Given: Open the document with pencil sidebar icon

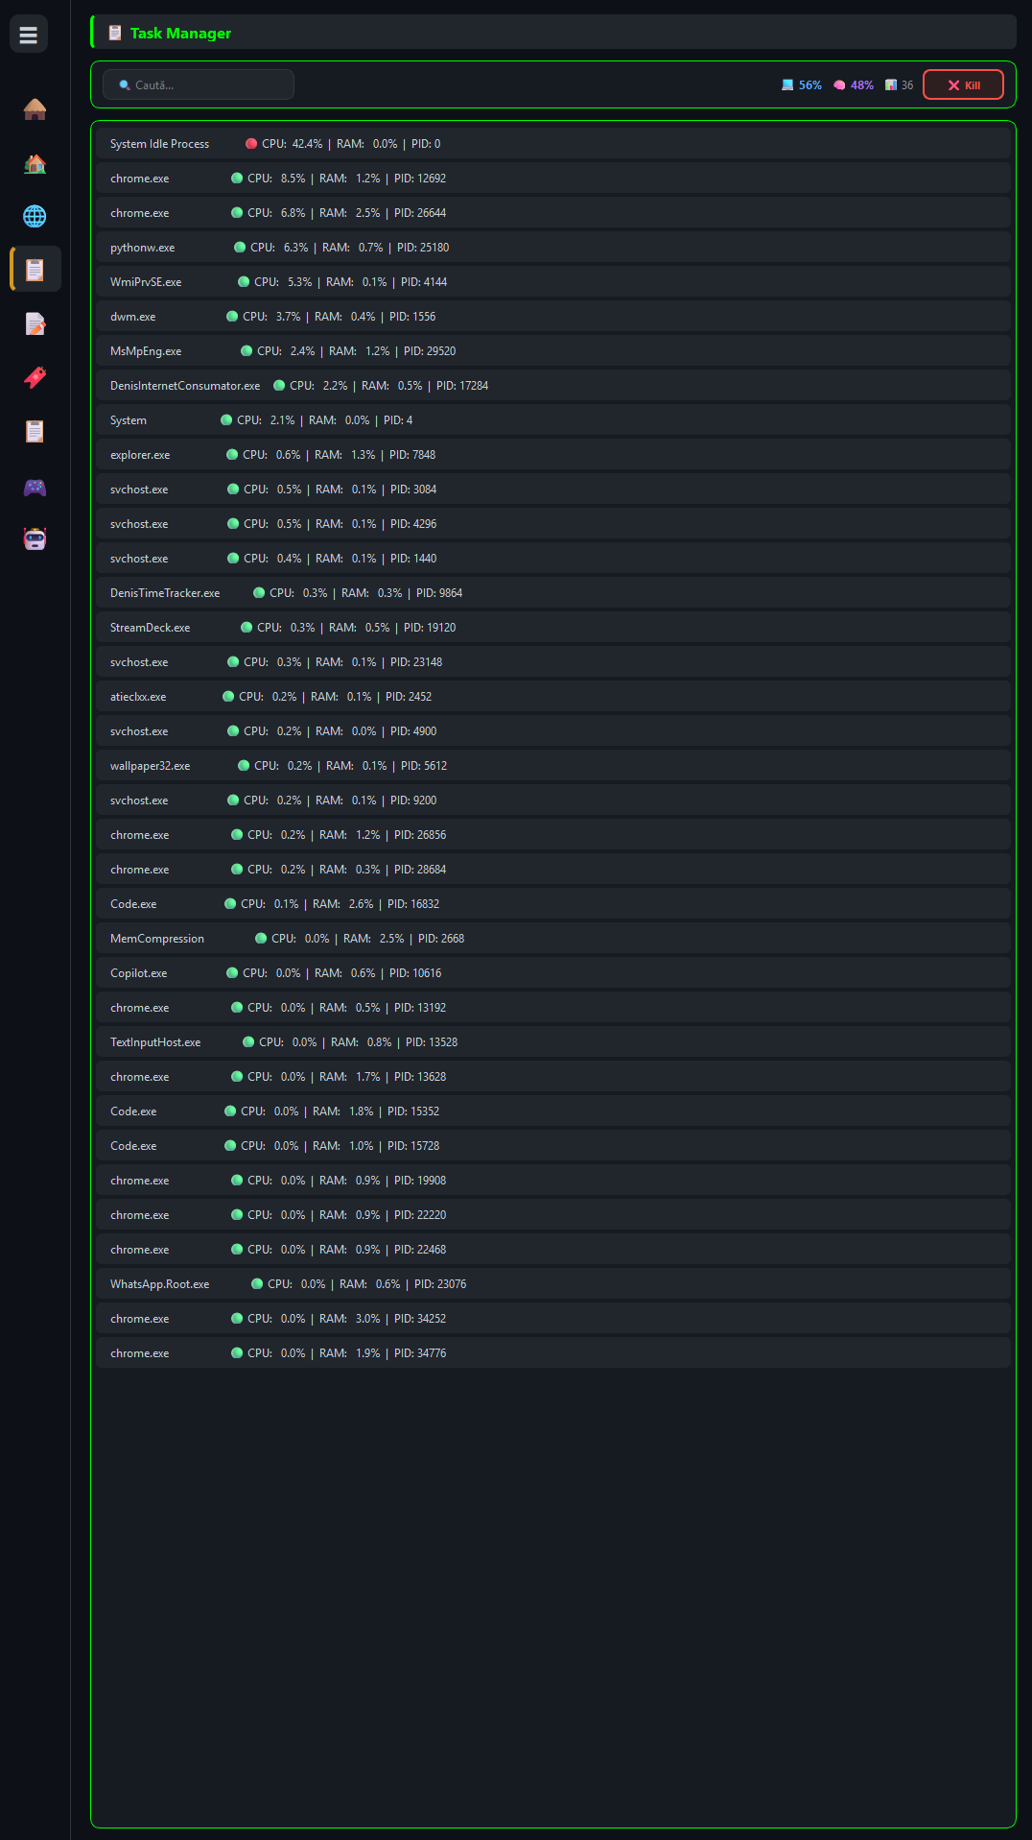Looking at the screenshot, I should (35, 323).
